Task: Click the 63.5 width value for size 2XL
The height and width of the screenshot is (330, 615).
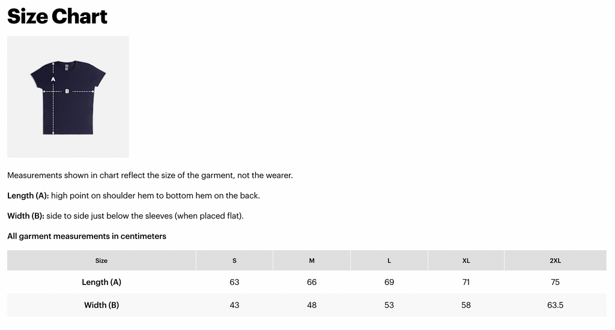Action: tap(555, 305)
